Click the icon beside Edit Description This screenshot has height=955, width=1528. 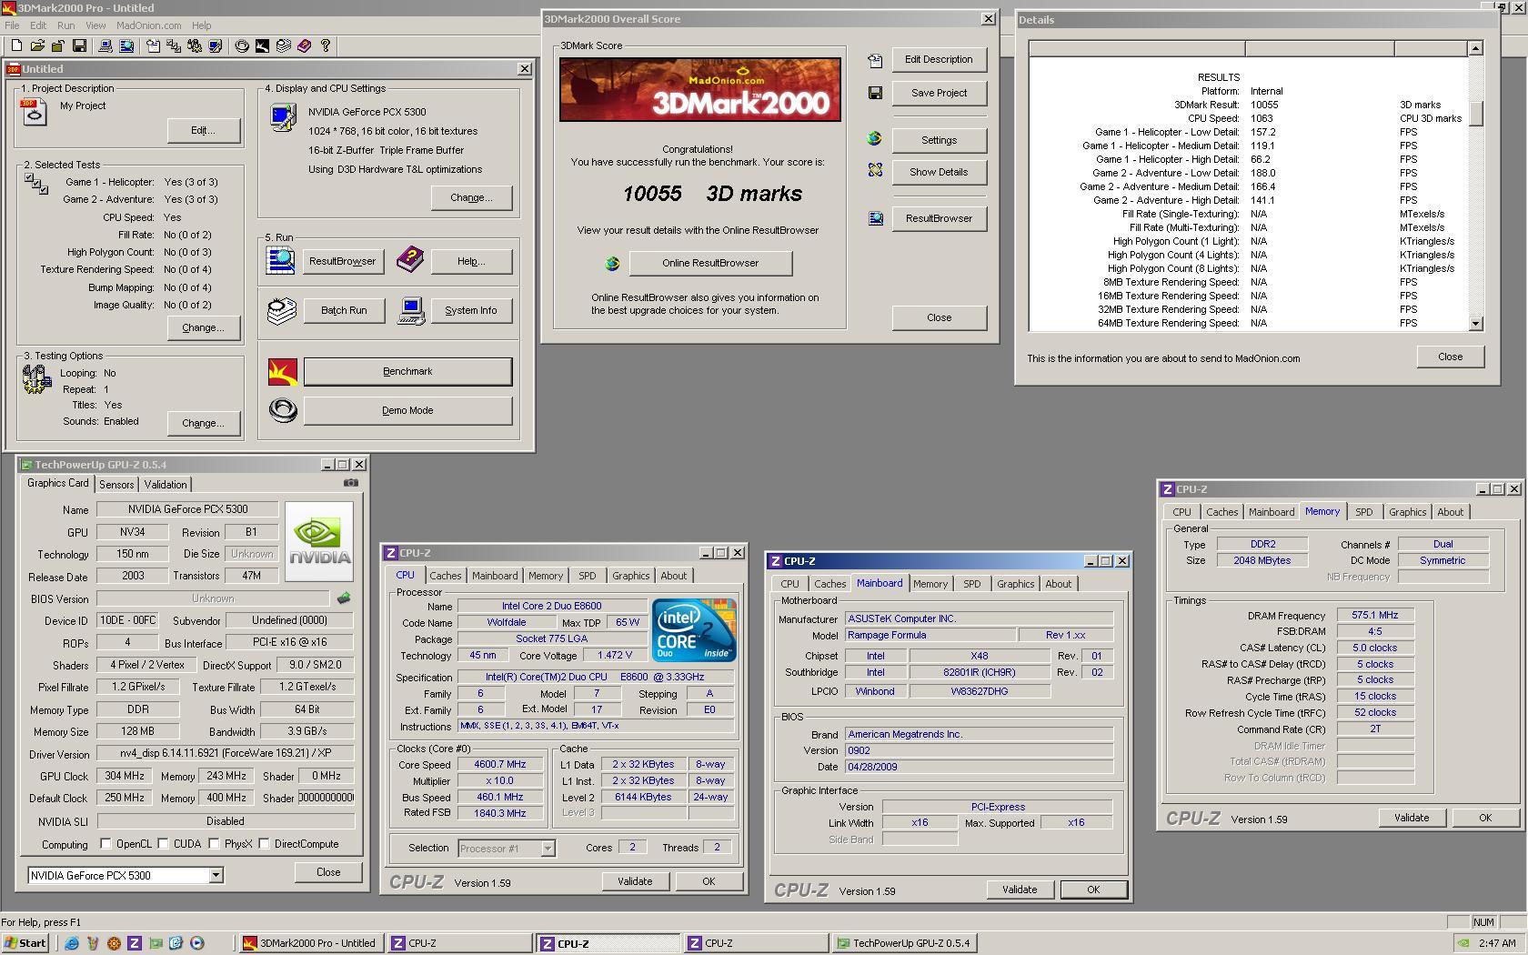pyautogui.click(x=875, y=61)
